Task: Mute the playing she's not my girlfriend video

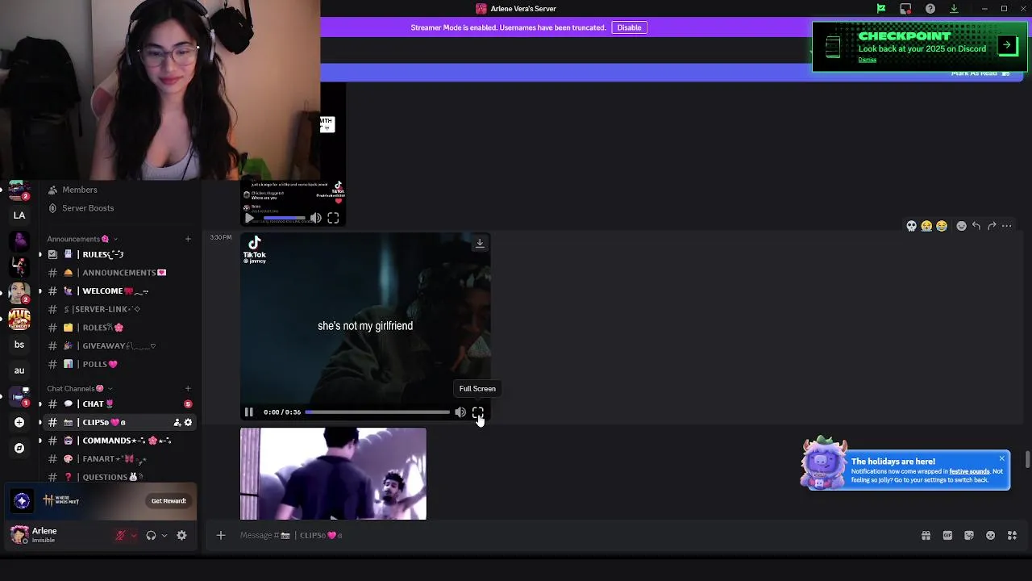Action: point(460,412)
